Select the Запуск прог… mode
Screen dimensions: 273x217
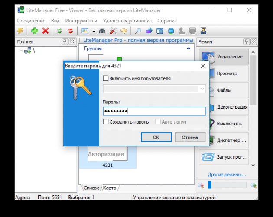(x=224, y=157)
